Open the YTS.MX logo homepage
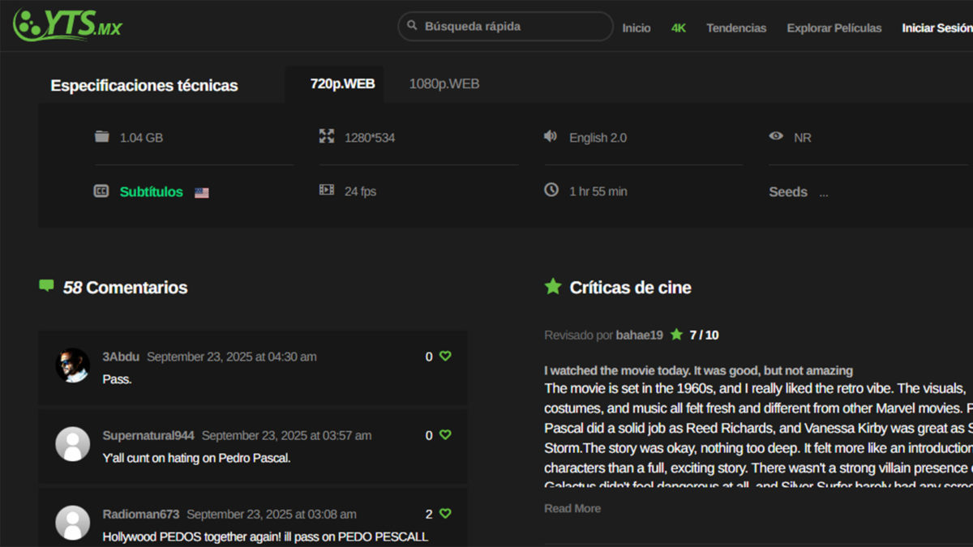973x547 pixels. point(67,24)
